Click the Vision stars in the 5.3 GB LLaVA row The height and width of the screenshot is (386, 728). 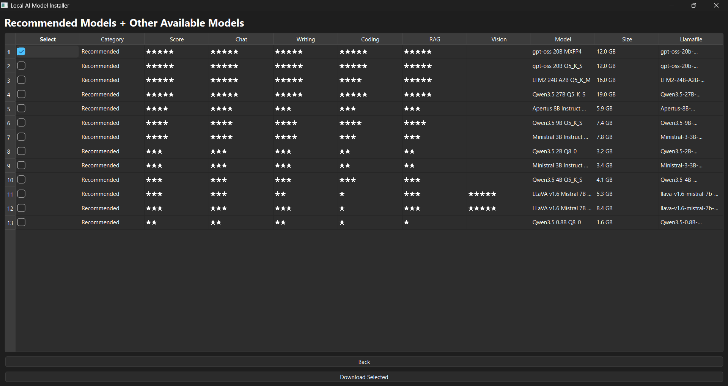(483, 194)
